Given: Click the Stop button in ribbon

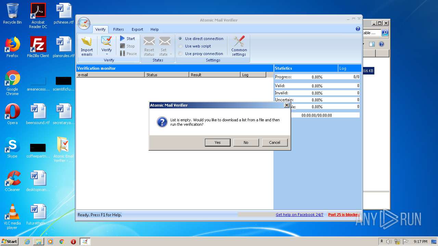Looking at the screenshot, I should tap(127, 46).
